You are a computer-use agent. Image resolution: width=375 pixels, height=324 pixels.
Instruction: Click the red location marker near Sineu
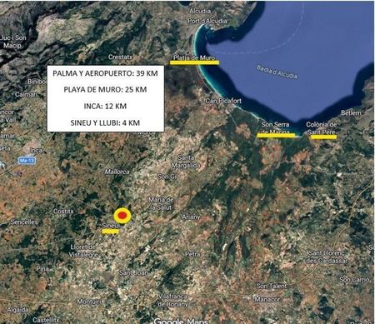pos(122,216)
